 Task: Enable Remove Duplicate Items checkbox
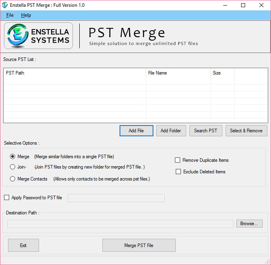tap(178, 160)
